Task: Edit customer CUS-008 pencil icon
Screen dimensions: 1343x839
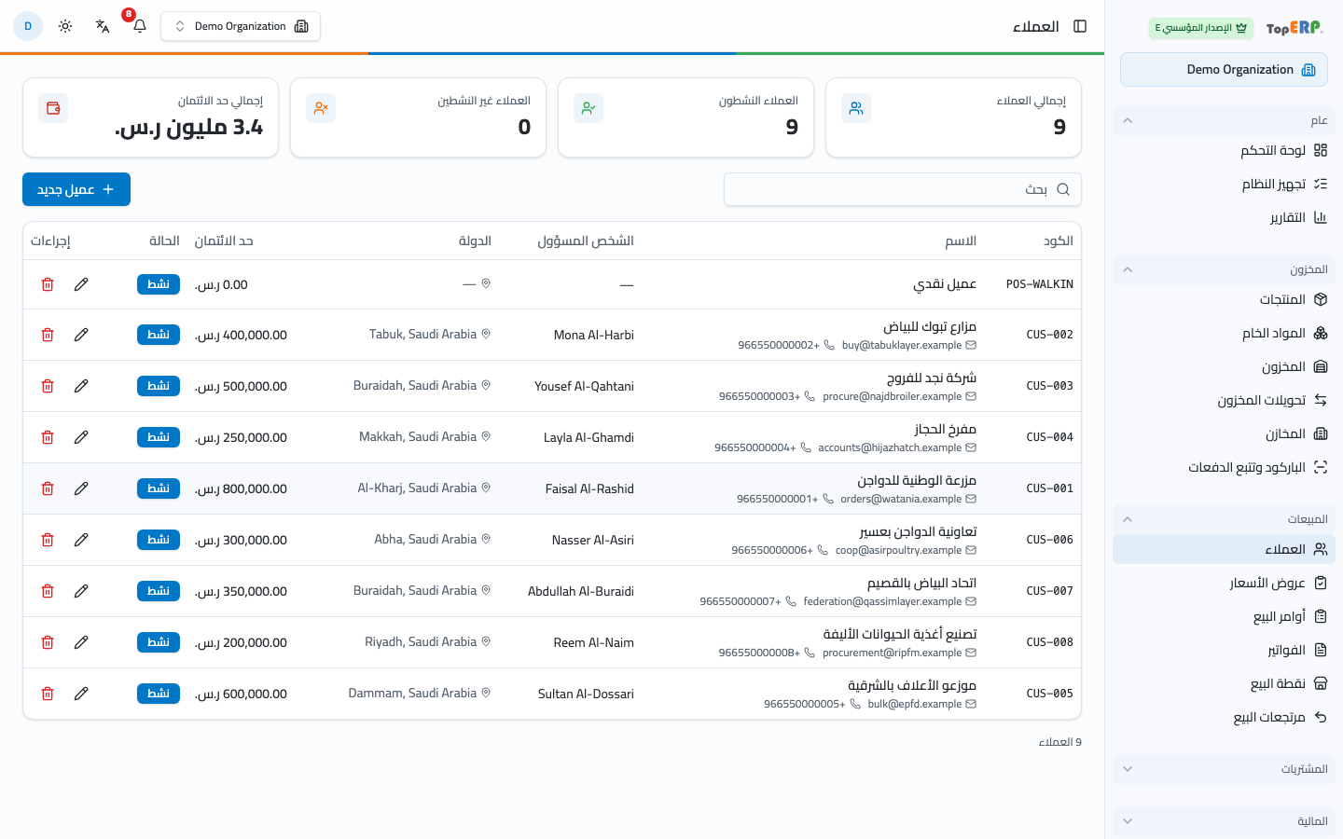Action: click(81, 642)
